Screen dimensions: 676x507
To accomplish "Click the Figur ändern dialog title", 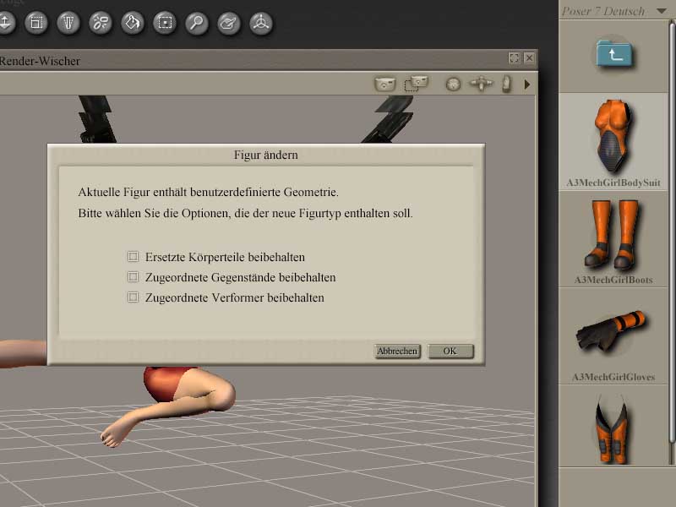I will pyautogui.click(x=266, y=155).
